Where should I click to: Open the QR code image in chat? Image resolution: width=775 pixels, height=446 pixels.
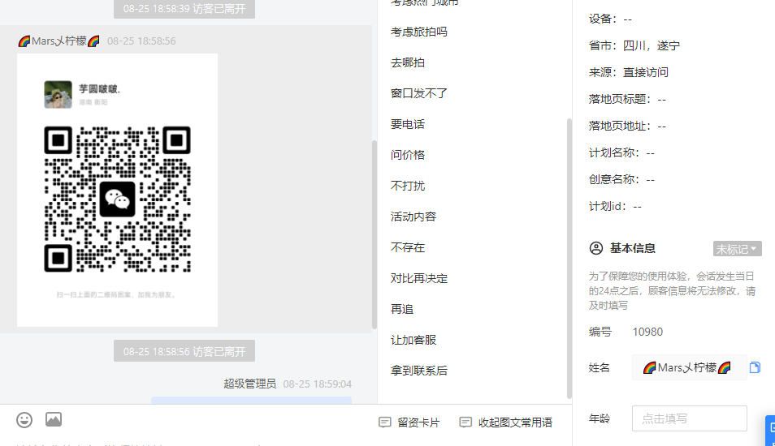pos(117,190)
